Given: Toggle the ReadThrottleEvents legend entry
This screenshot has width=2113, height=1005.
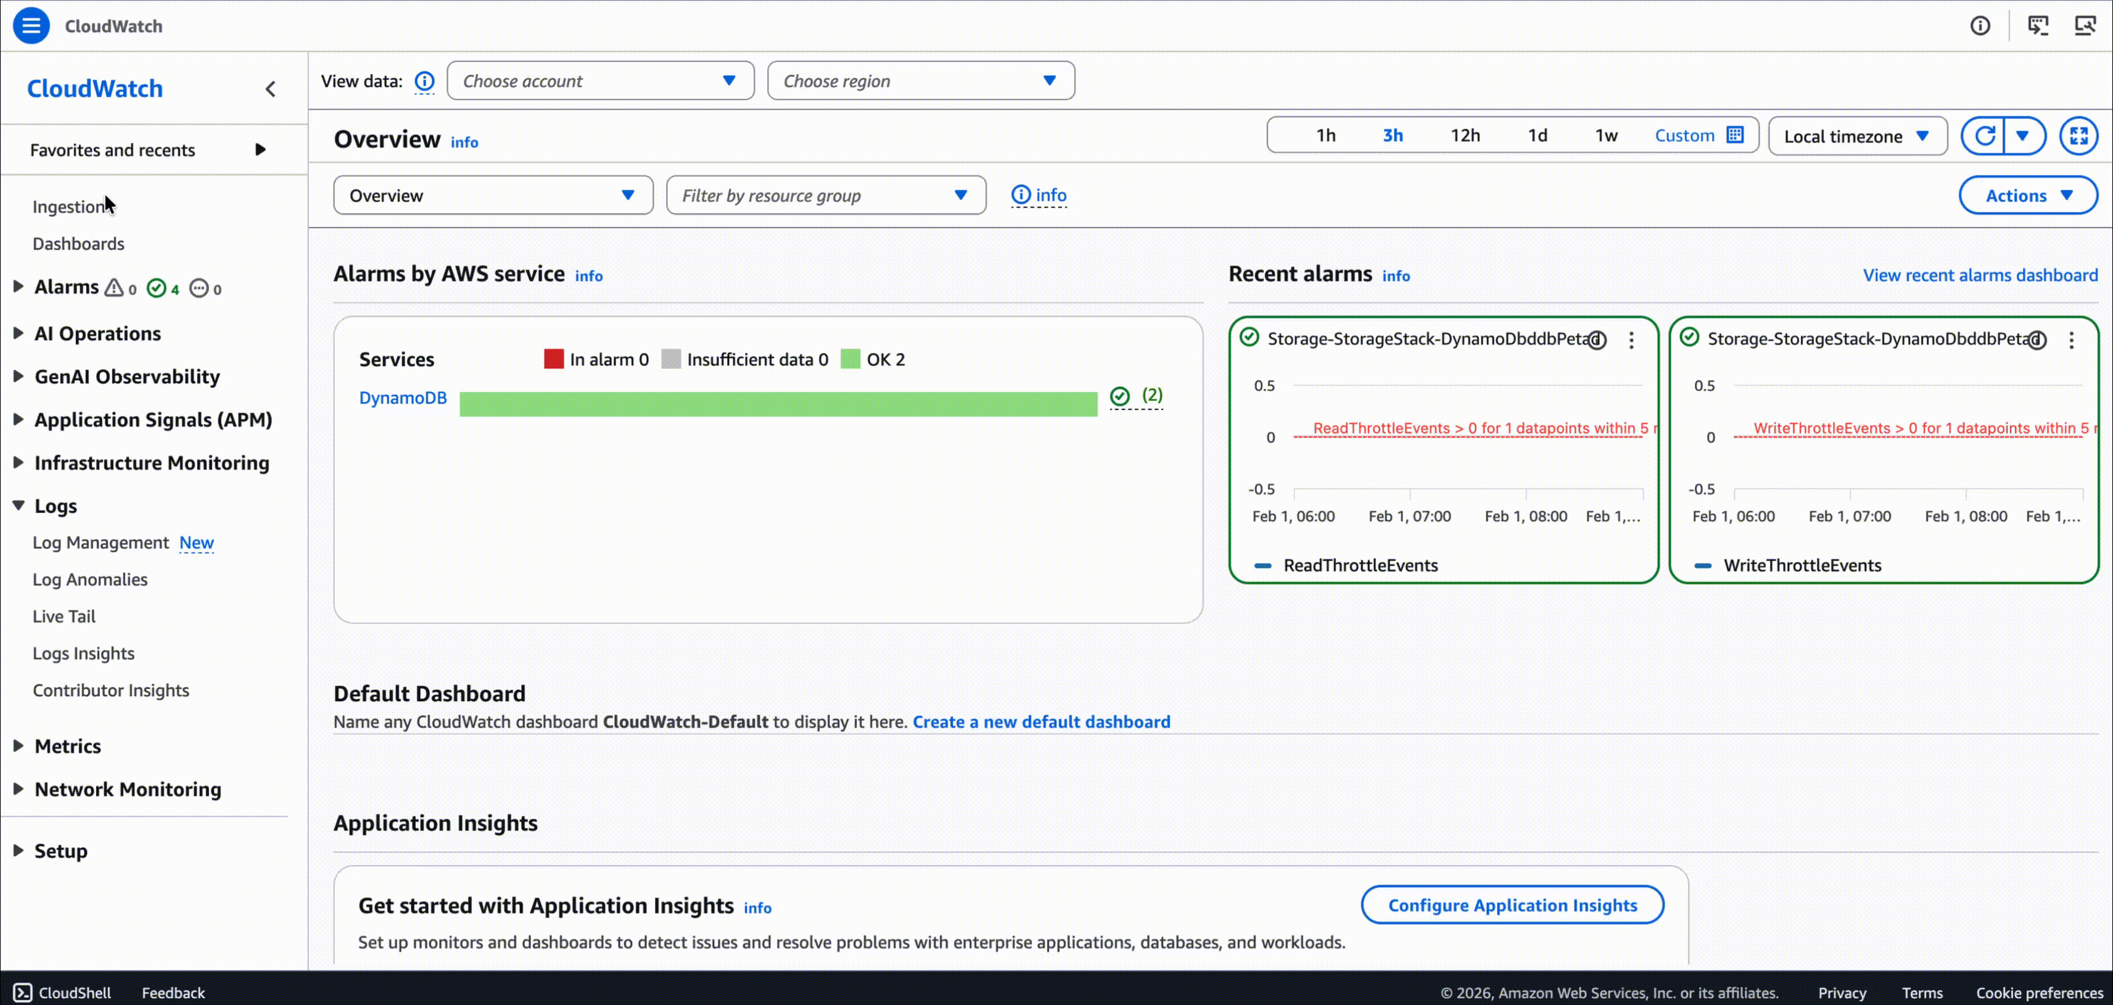Looking at the screenshot, I should coord(1346,565).
